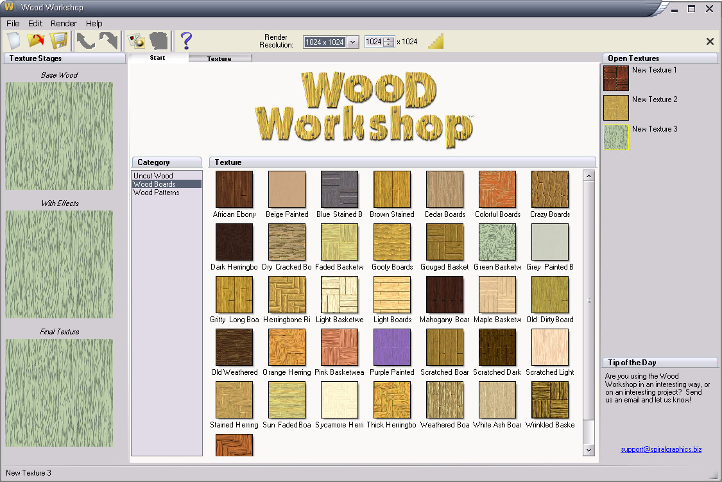Image resolution: width=722 pixels, height=482 pixels.
Task: Open the Help menu
Action: pos(94,24)
